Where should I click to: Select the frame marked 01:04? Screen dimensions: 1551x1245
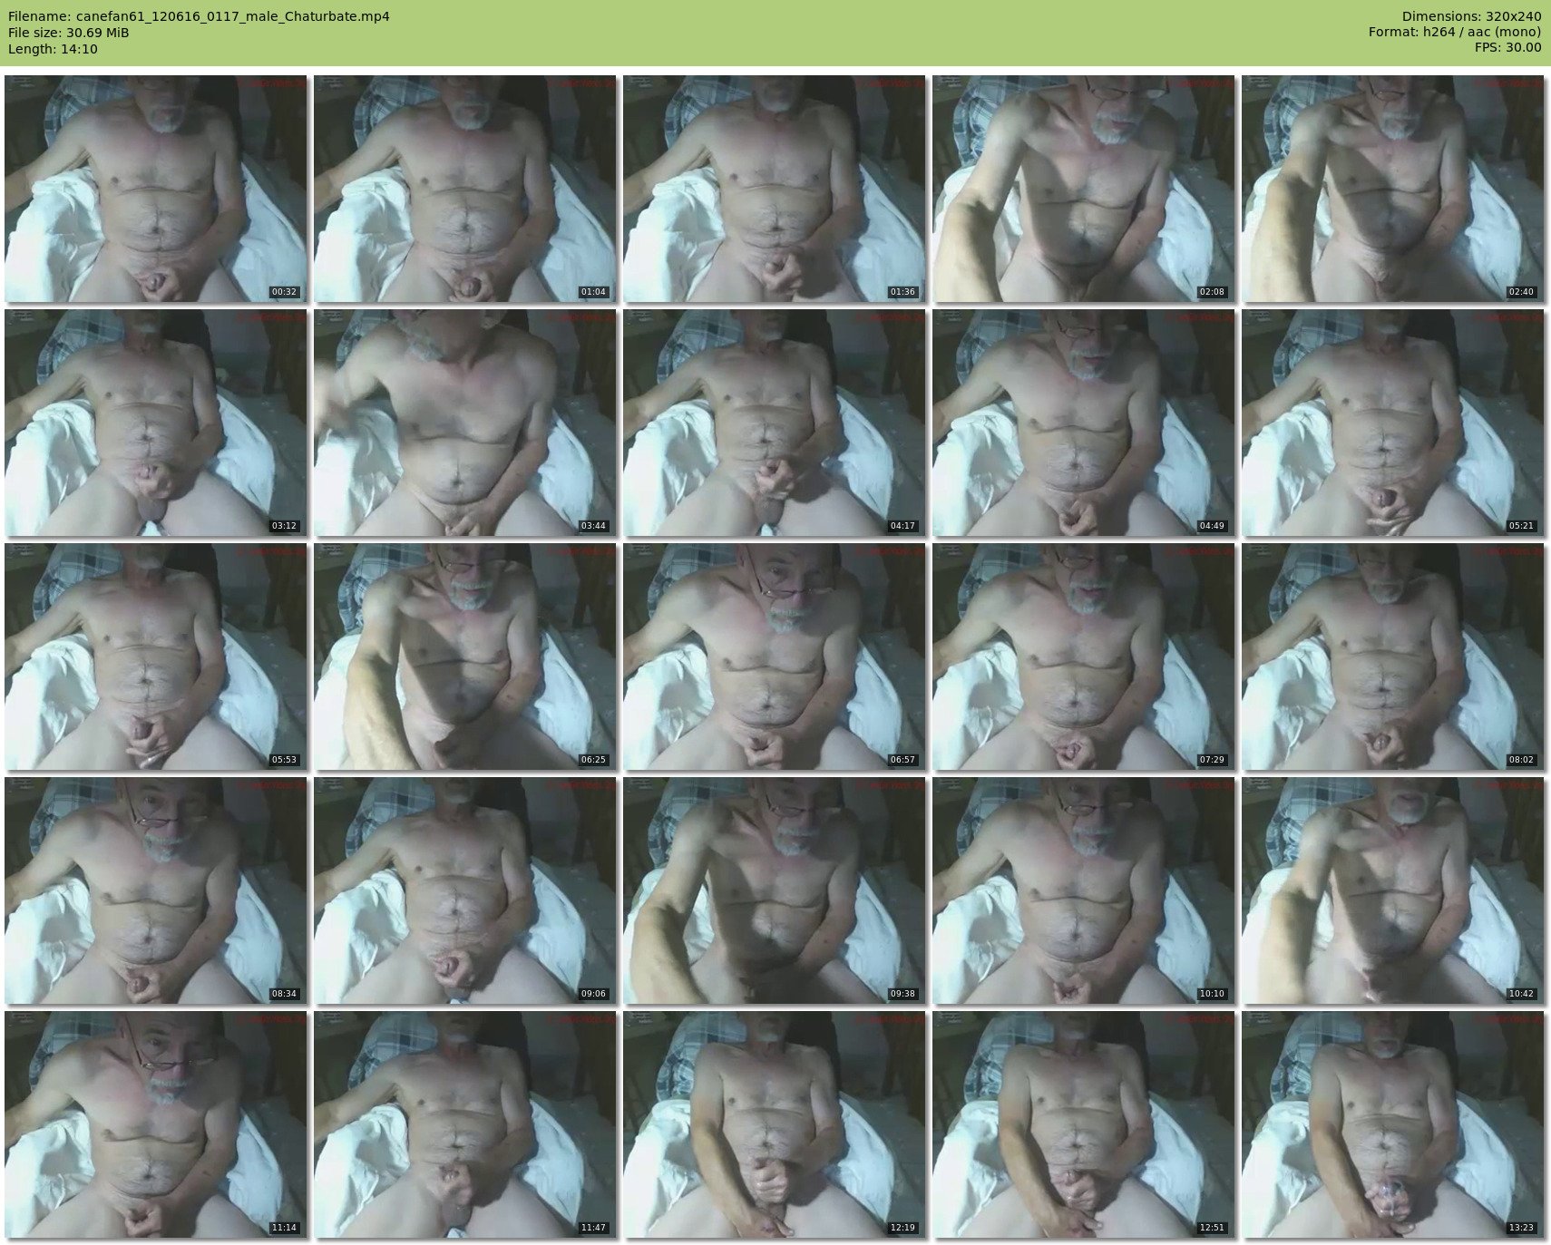point(465,189)
